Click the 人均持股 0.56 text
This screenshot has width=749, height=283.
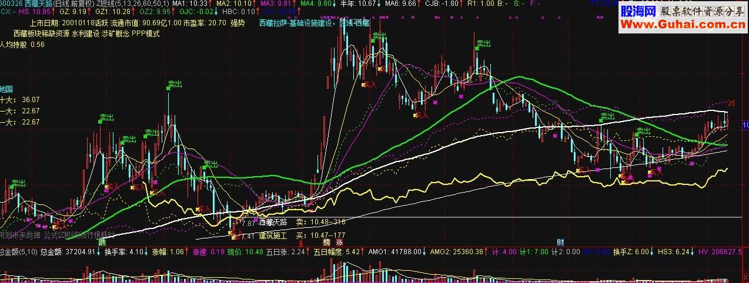click(22, 45)
